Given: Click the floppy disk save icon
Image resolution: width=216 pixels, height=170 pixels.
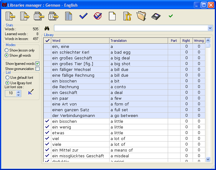Looking at the screenshot, I should pyautogui.click(x=156, y=16).
